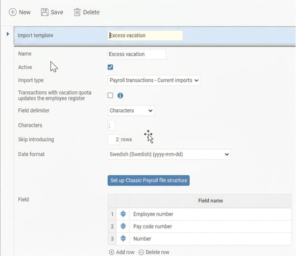Click reorder arrows for Number row
Image resolution: width=296 pixels, height=256 pixels.
(123, 238)
